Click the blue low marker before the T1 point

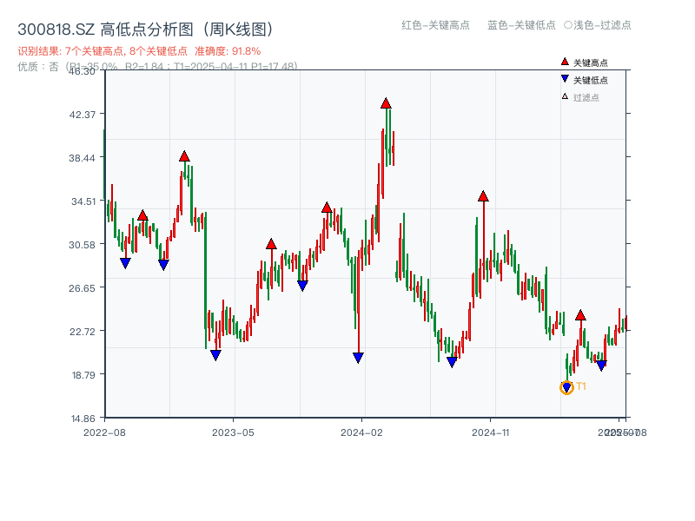tap(451, 363)
